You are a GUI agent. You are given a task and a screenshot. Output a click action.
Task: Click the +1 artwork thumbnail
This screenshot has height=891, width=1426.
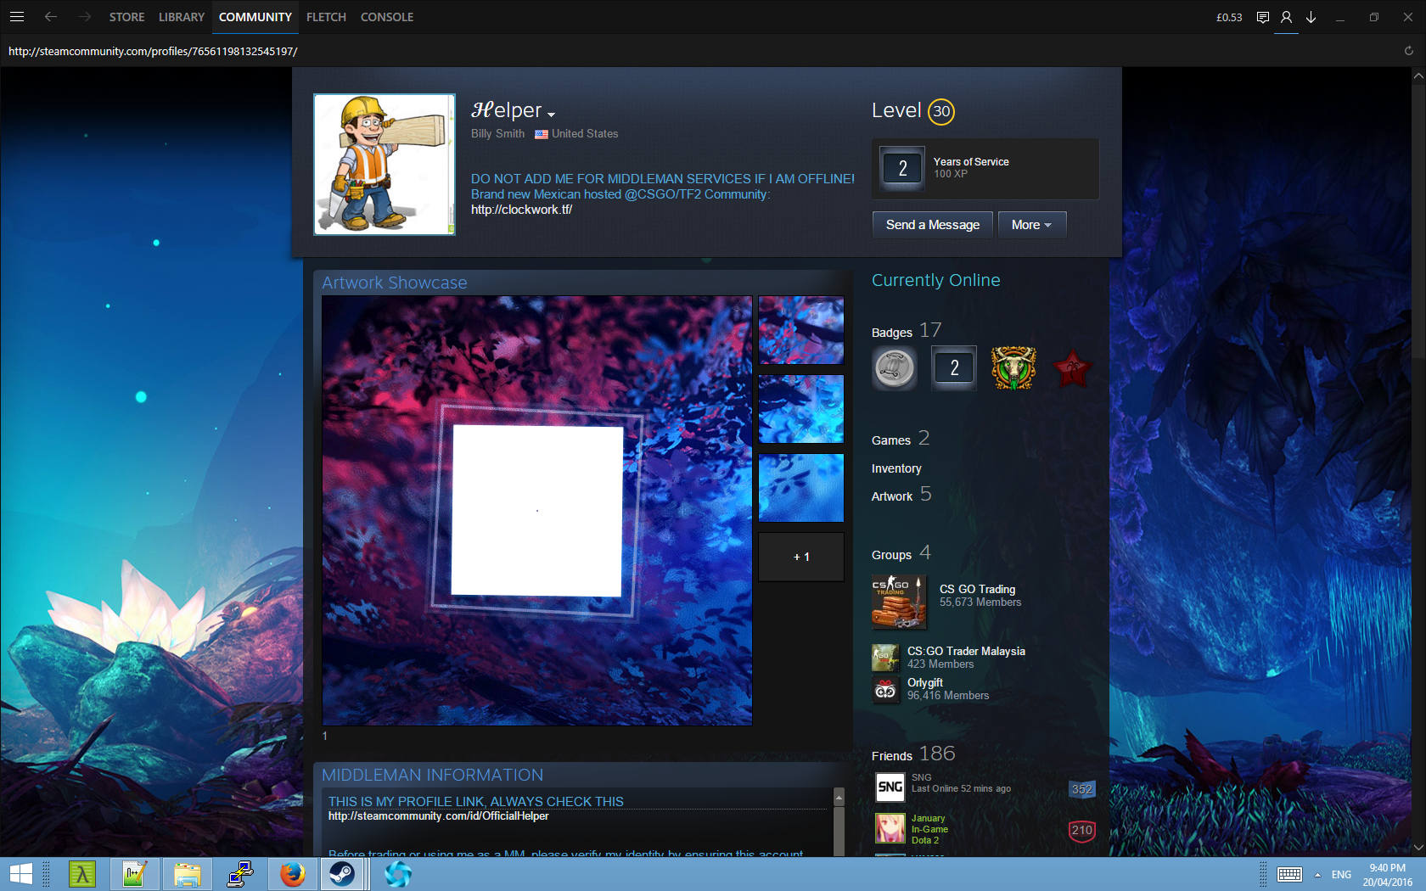[800, 557]
